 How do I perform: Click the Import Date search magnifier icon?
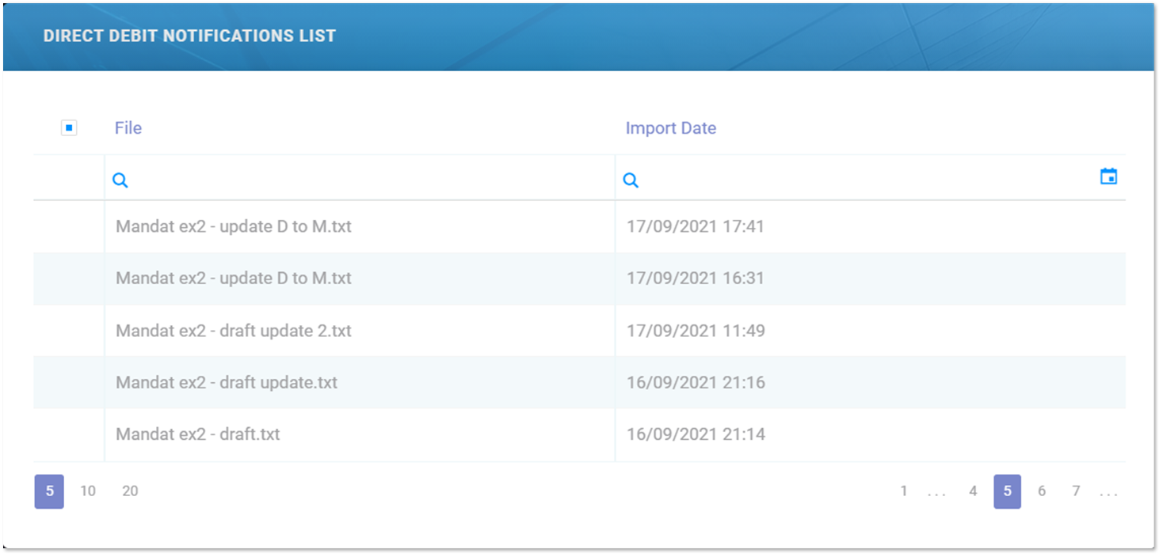pyautogui.click(x=631, y=180)
